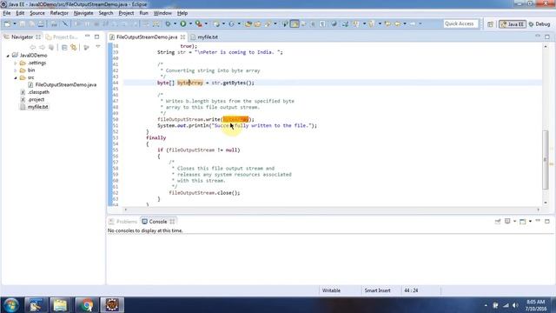Screen dimensions: 556x313
Task: Minimize the Navigator view panel
Action: coord(87,37)
